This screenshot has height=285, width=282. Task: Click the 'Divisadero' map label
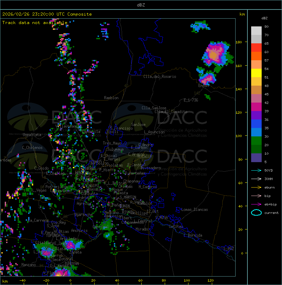pos(150,168)
